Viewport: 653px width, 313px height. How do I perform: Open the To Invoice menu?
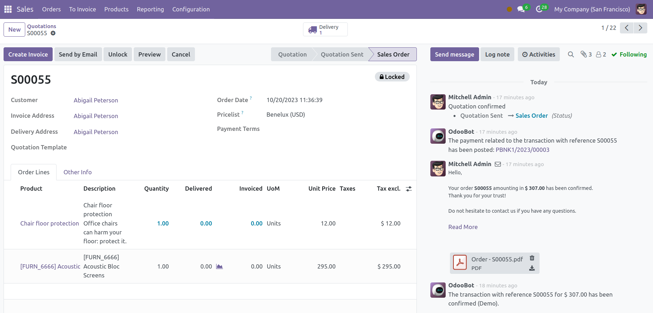[83, 9]
